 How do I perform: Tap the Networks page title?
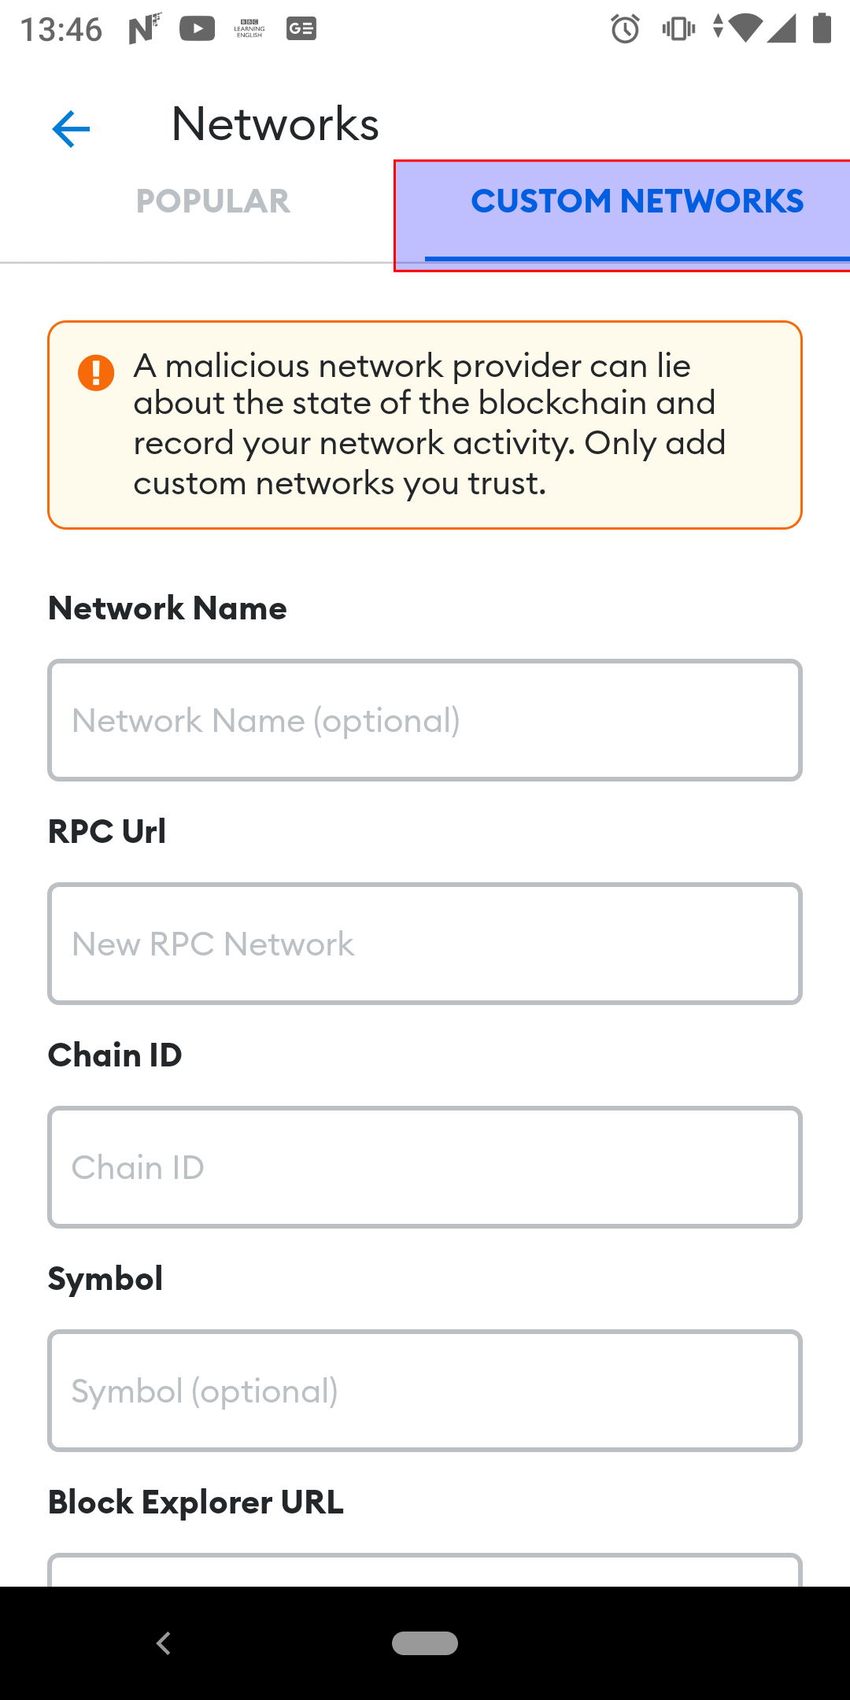pos(275,124)
